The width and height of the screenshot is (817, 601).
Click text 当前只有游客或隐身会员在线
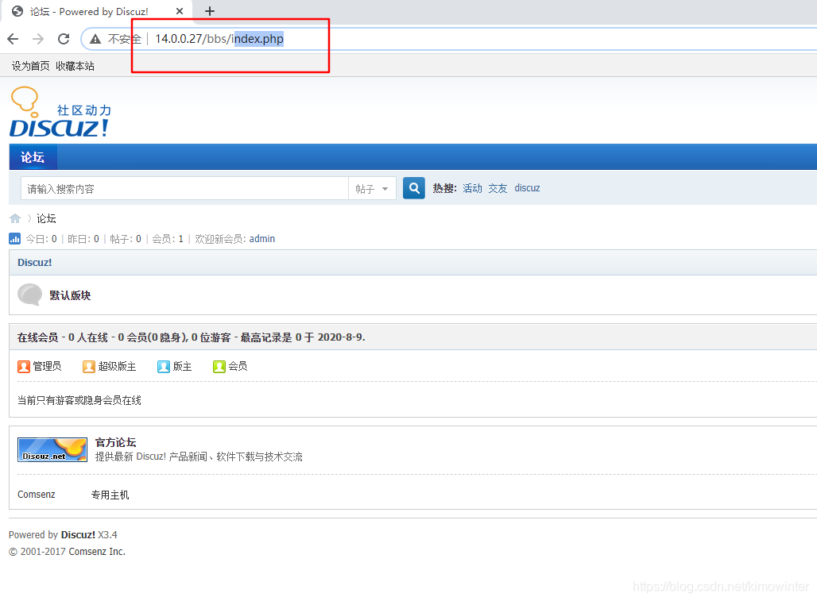[x=79, y=400]
